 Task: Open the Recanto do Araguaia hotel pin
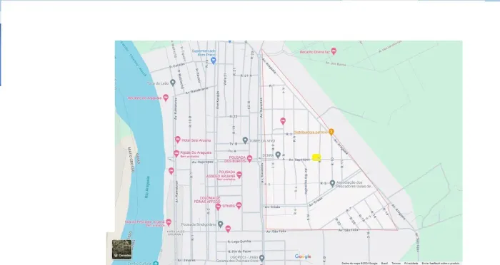166,98
